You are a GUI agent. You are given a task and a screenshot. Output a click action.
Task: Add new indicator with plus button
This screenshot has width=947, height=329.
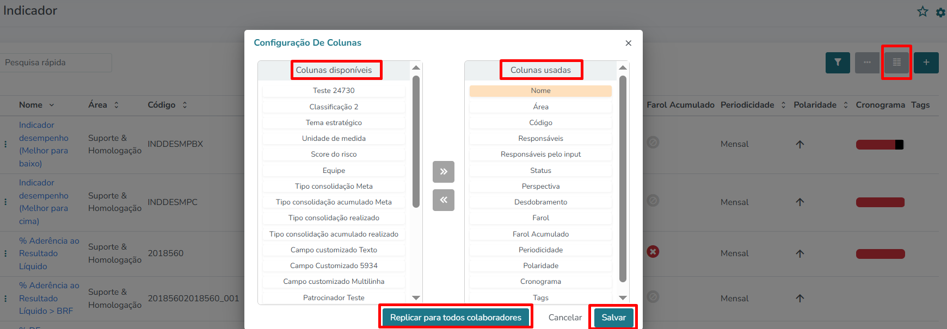pyautogui.click(x=926, y=63)
